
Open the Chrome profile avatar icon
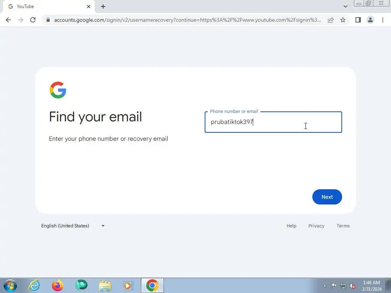(370, 20)
